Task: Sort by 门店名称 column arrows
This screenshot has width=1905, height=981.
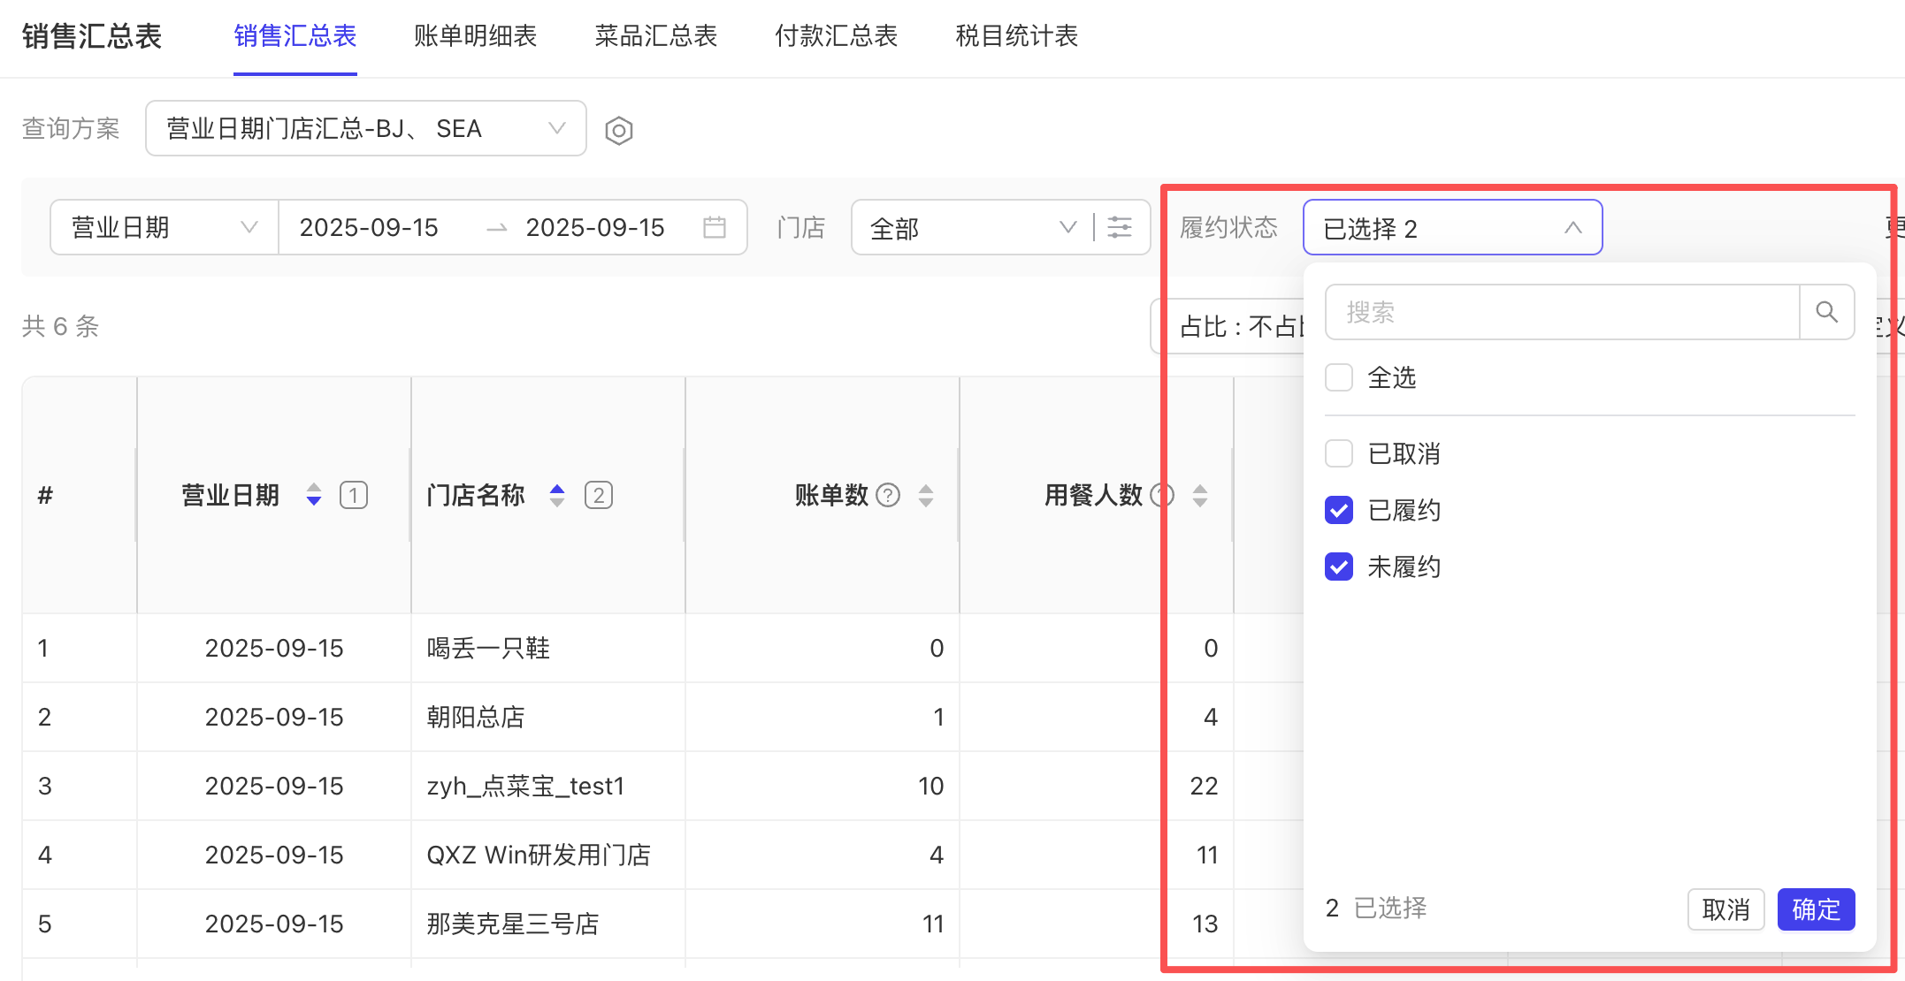Action: pos(557,495)
